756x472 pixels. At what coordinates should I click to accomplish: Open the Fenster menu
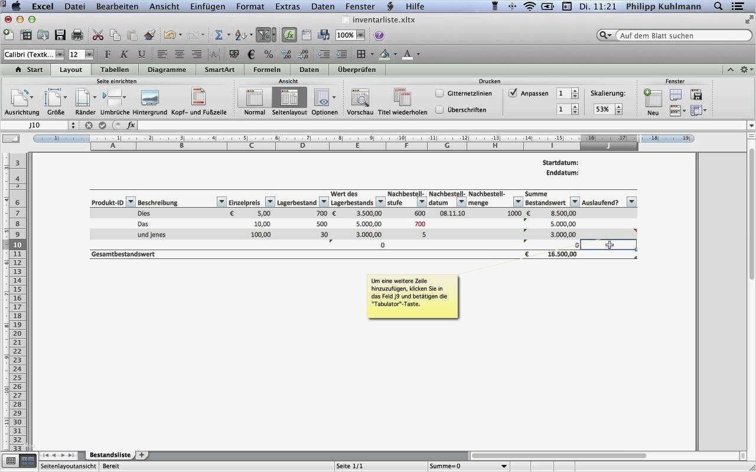click(x=360, y=6)
